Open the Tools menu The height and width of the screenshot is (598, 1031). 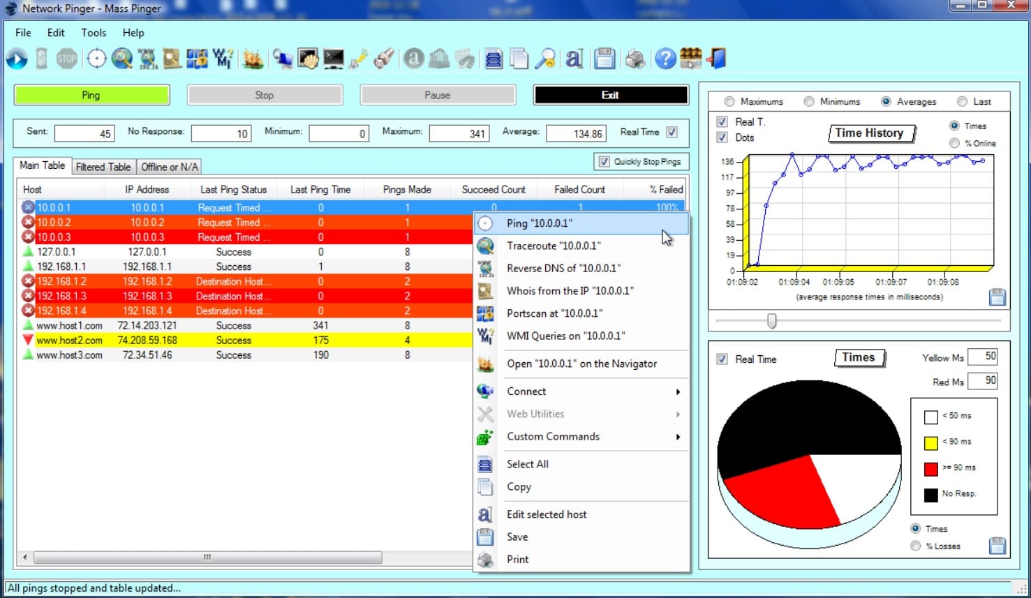pos(94,33)
